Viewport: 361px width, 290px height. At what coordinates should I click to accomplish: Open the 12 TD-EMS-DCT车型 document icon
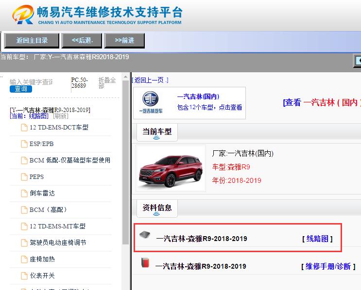(24, 128)
